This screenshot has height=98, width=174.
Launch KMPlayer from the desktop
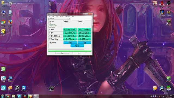point(10,79)
